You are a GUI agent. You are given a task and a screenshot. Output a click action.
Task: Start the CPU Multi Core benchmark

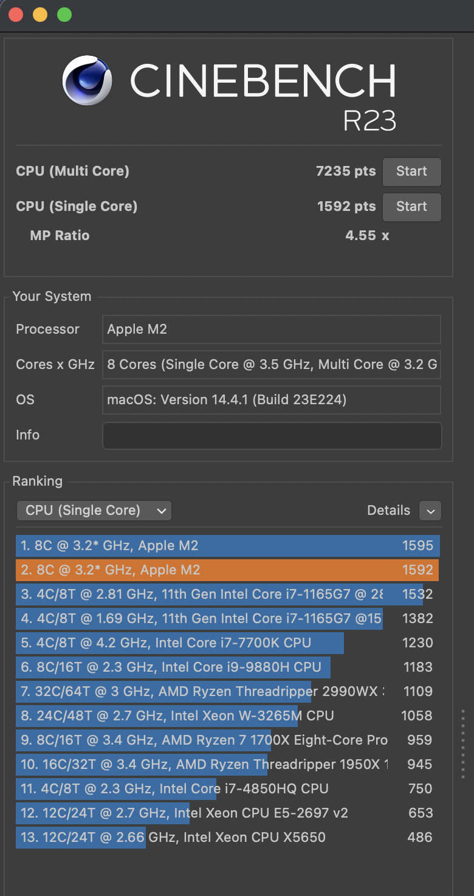pos(411,171)
